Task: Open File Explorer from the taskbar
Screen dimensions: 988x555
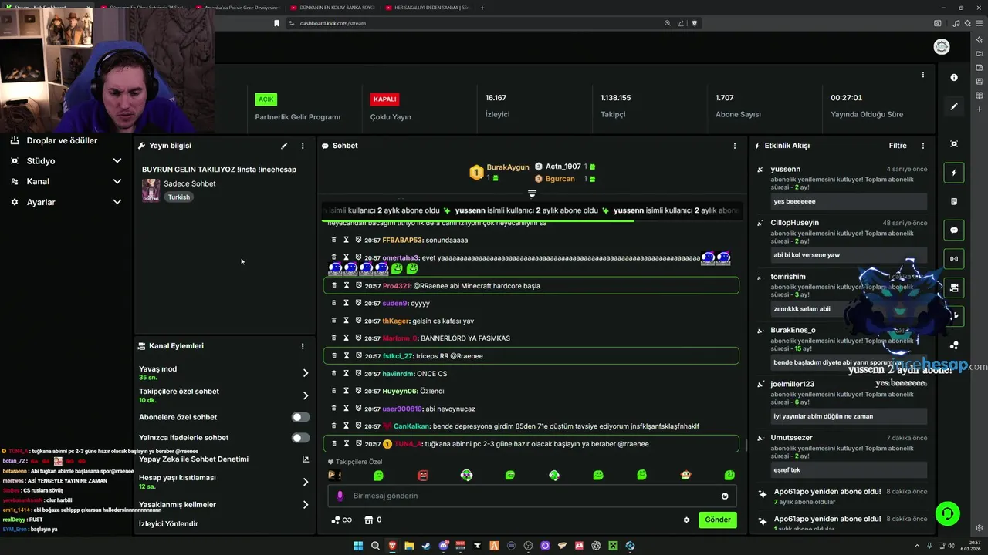Action: point(409,546)
